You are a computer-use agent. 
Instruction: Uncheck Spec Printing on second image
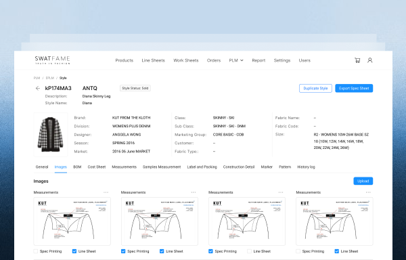click(x=123, y=251)
